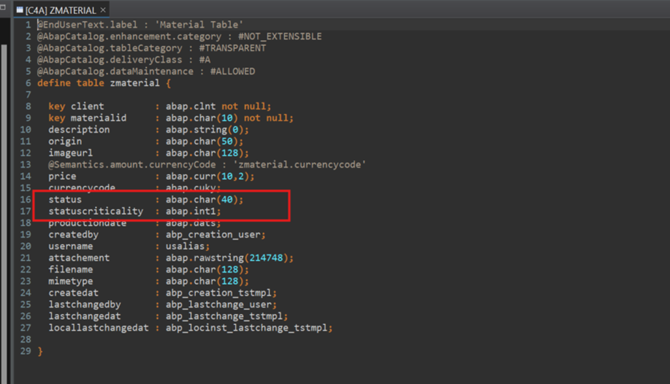Viewport: 670px width, 384px height.
Task: Click the abap.rawstring(214748) attachement type
Action: point(229,258)
